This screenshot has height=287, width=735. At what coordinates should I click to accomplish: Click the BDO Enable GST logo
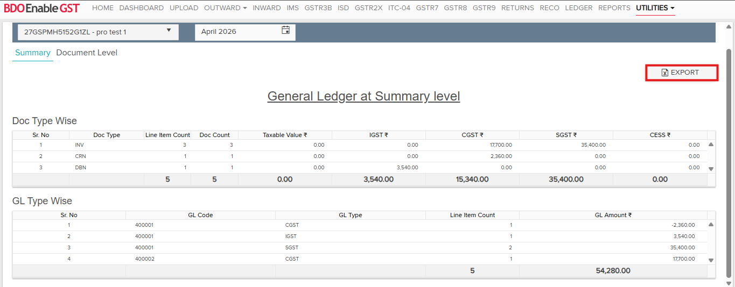pyautogui.click(x=41, y=8)
